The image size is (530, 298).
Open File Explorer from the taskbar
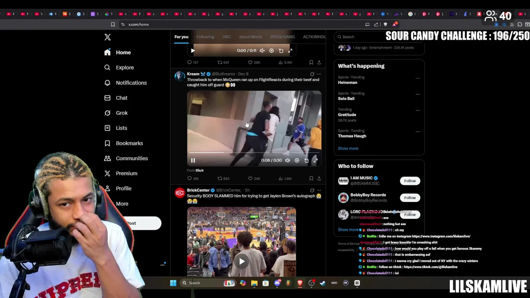[254, 283]
